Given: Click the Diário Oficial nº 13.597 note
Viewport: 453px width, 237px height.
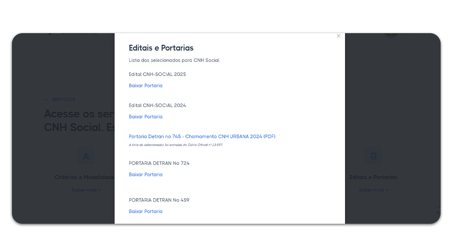Looking at the screenshot, I should point(176,145).
